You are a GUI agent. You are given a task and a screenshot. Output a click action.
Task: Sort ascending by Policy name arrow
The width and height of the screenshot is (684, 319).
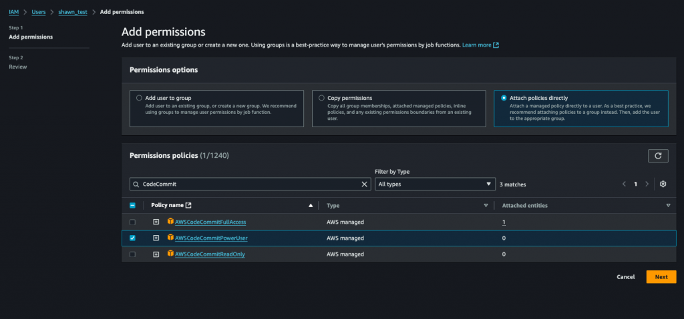click(x=310, y=206)
